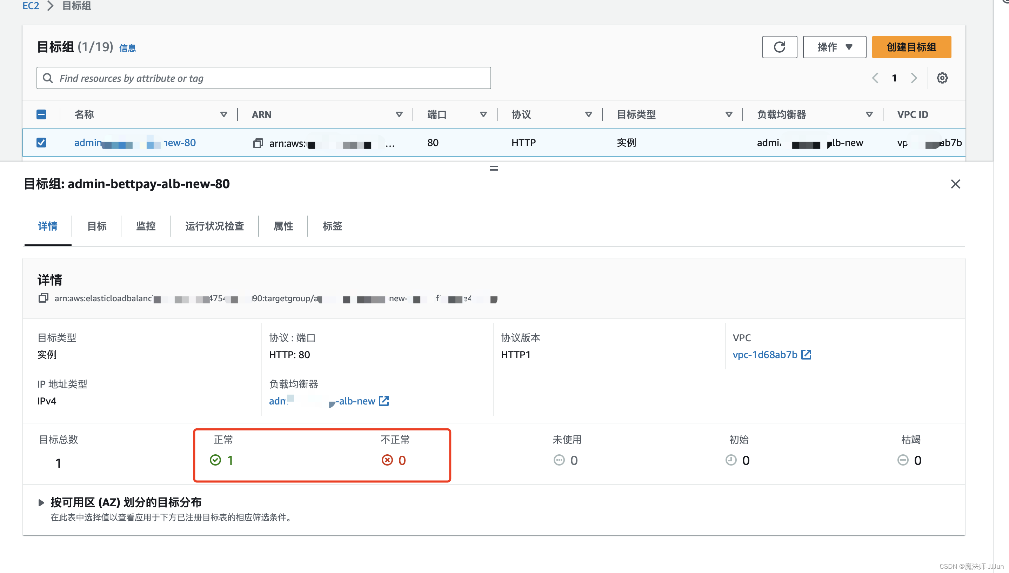The image size is (1009, 573).
Task: Sort by ARN column arrow
Action: point(399,114)
